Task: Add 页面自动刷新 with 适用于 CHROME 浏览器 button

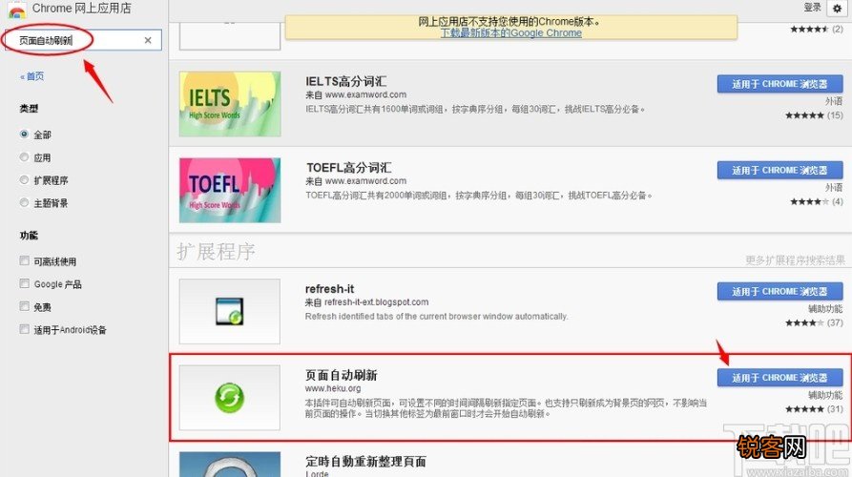Action: (x=779, y=378)
